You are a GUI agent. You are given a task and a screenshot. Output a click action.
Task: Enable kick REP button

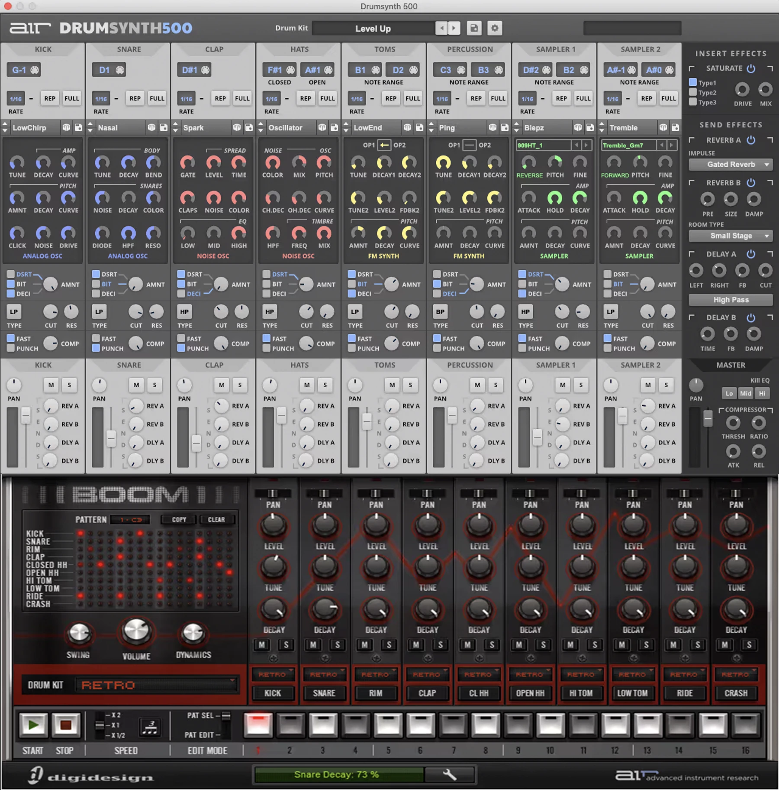coord(50,98)
